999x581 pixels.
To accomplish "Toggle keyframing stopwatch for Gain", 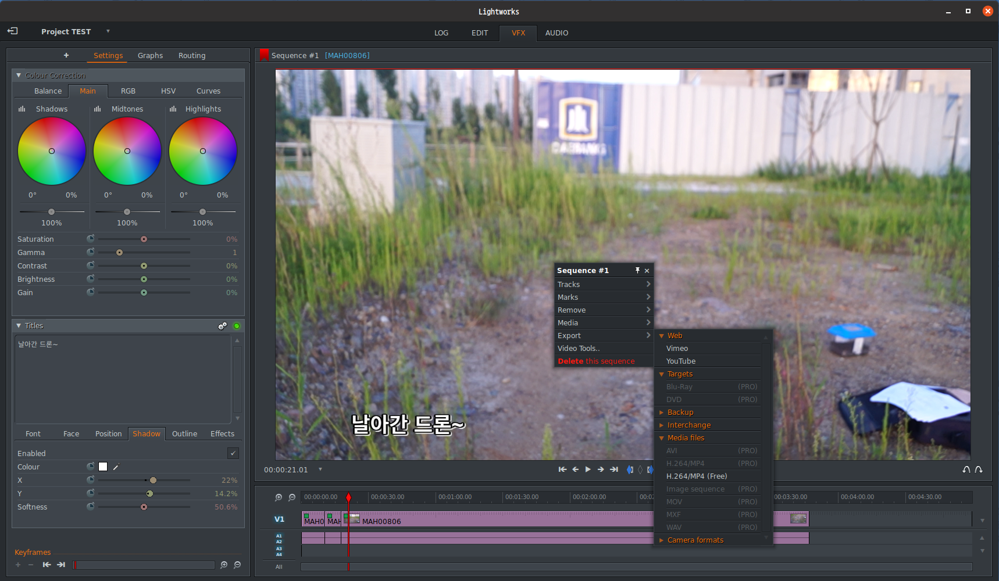I will tap(91, 292).
